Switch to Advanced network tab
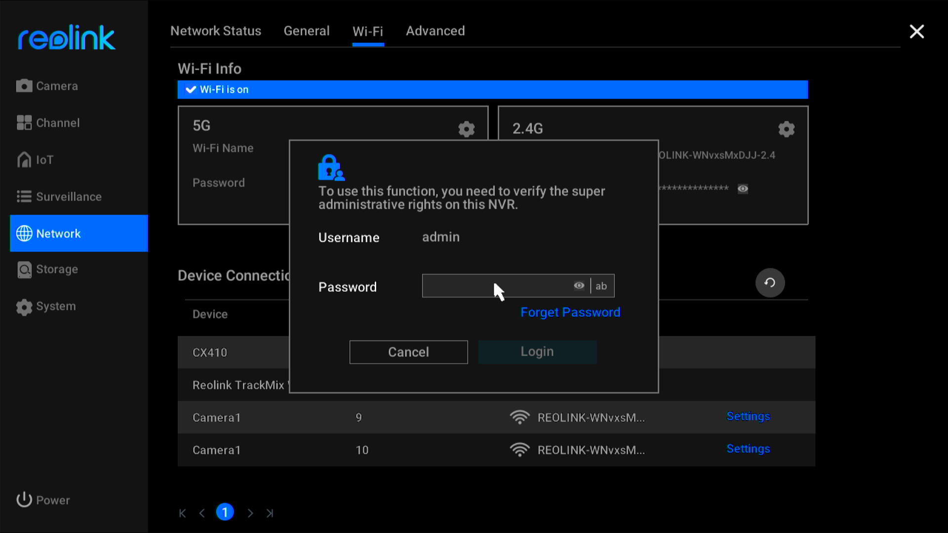Image resolution: width=948 pixels, height=533 pixels. 435,31
